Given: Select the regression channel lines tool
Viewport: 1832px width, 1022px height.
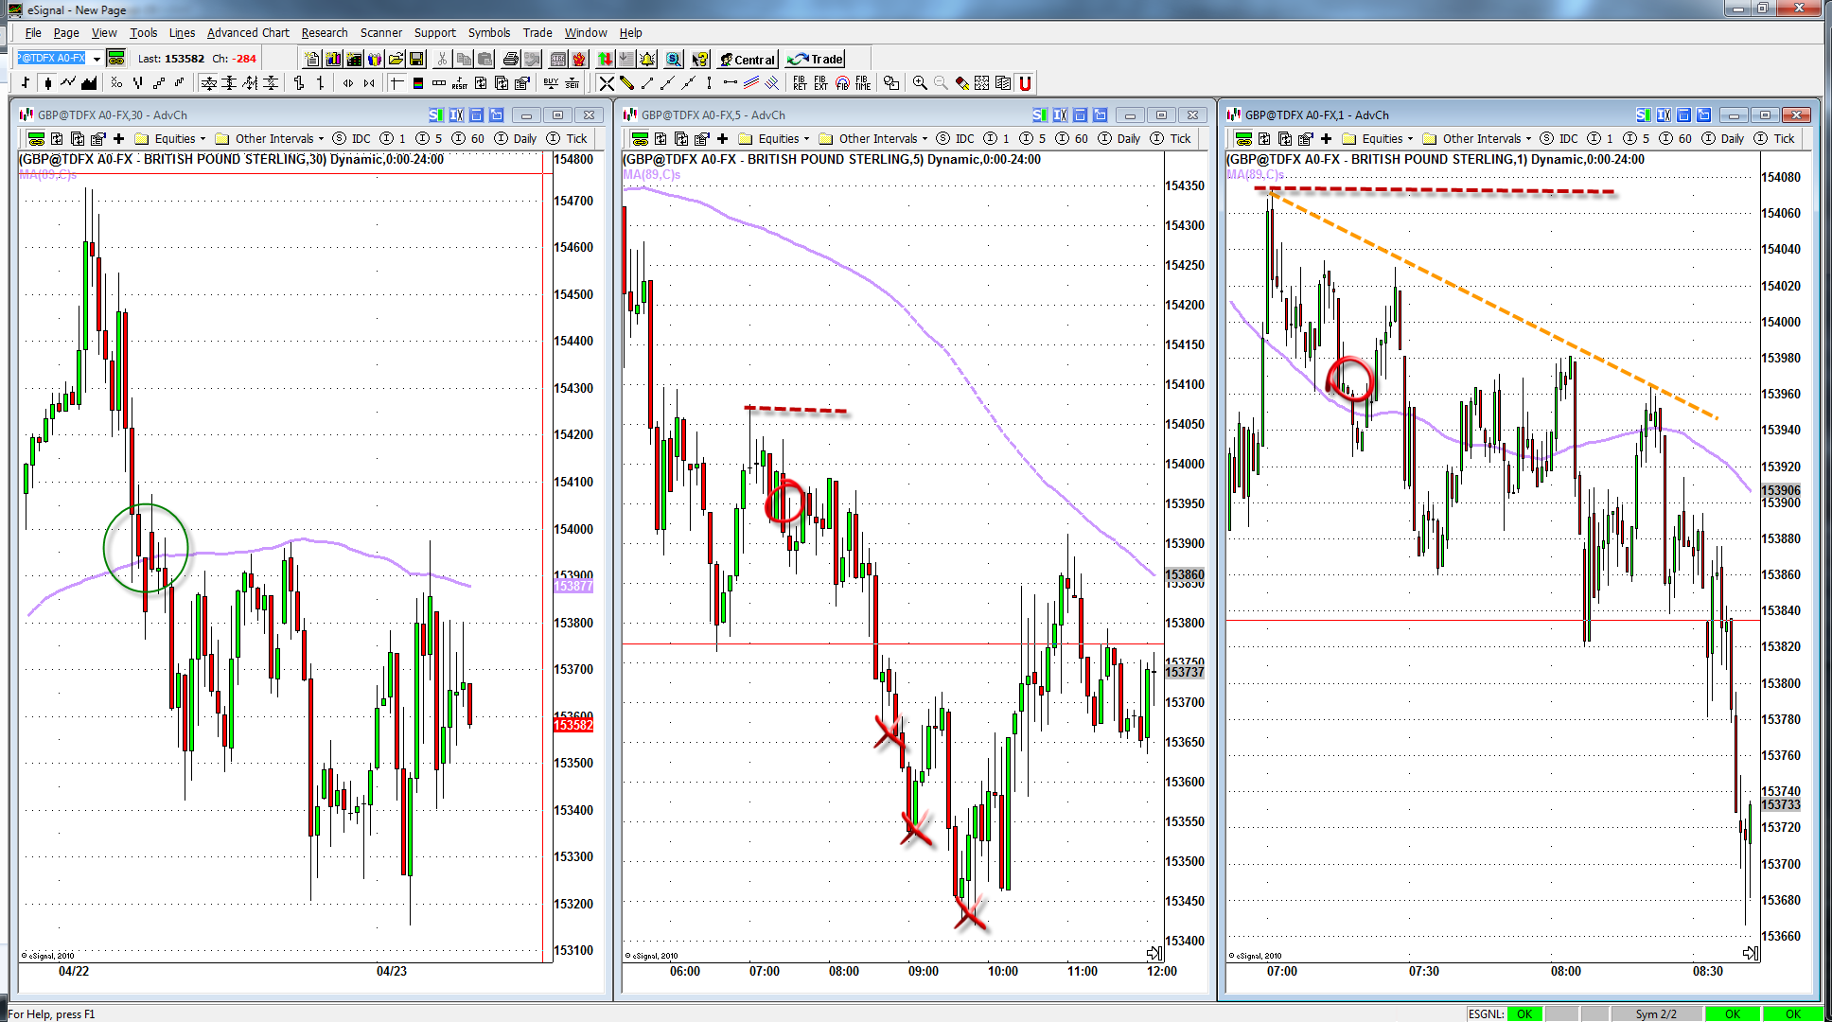Looking at the screenshot, I should point(751,83).
